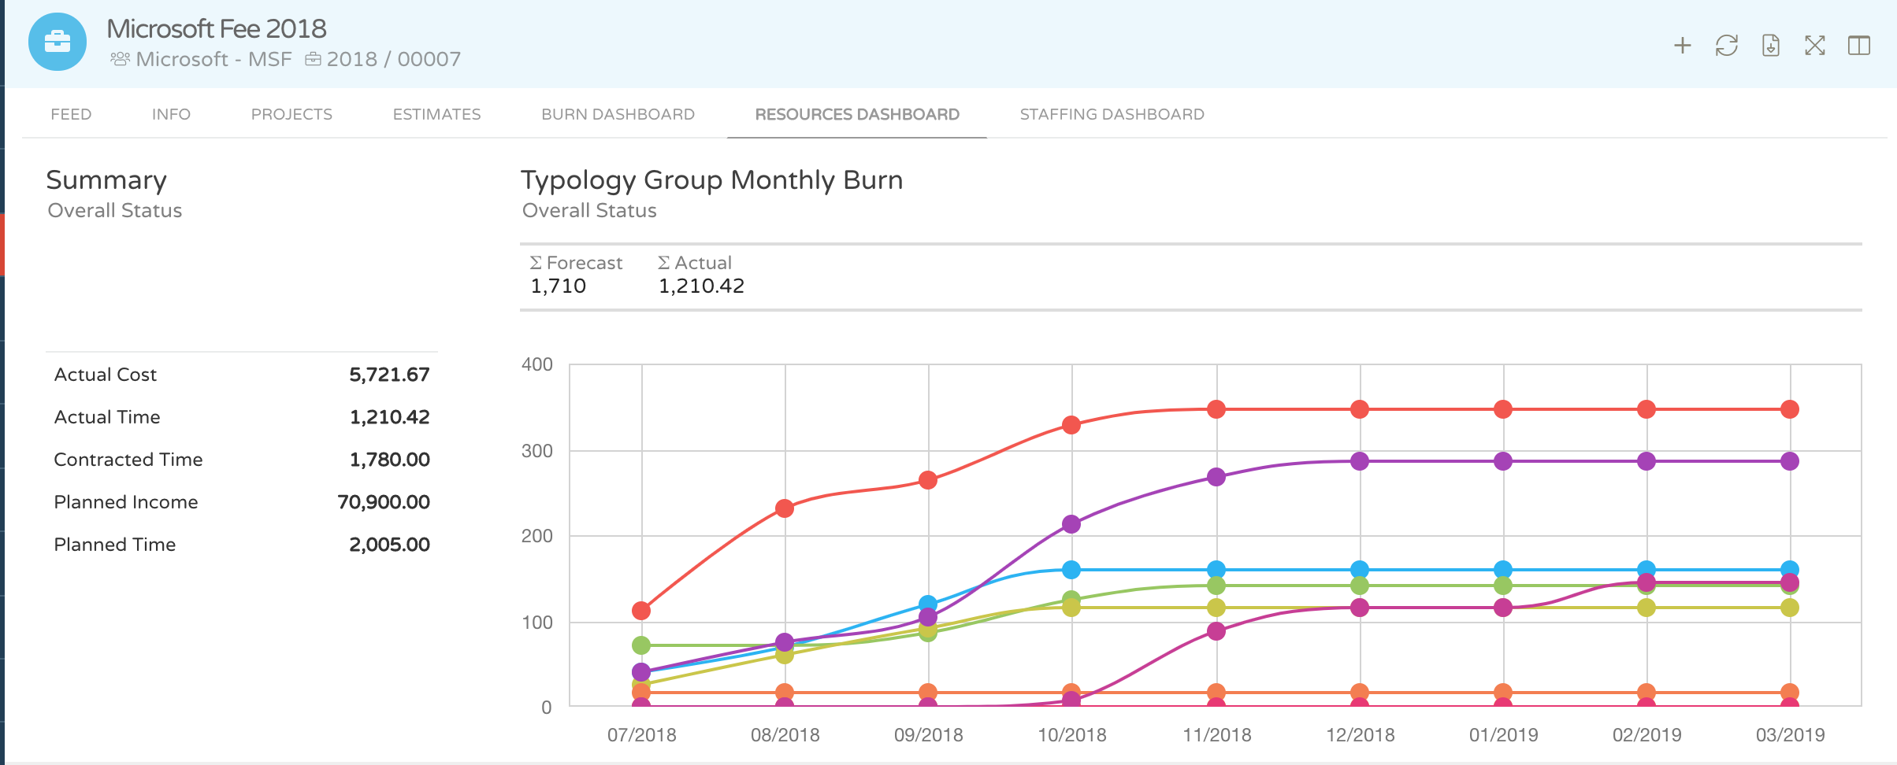Switch to the ESTIMATES tab
1897x765 pixels.
(x=436, y=114)
